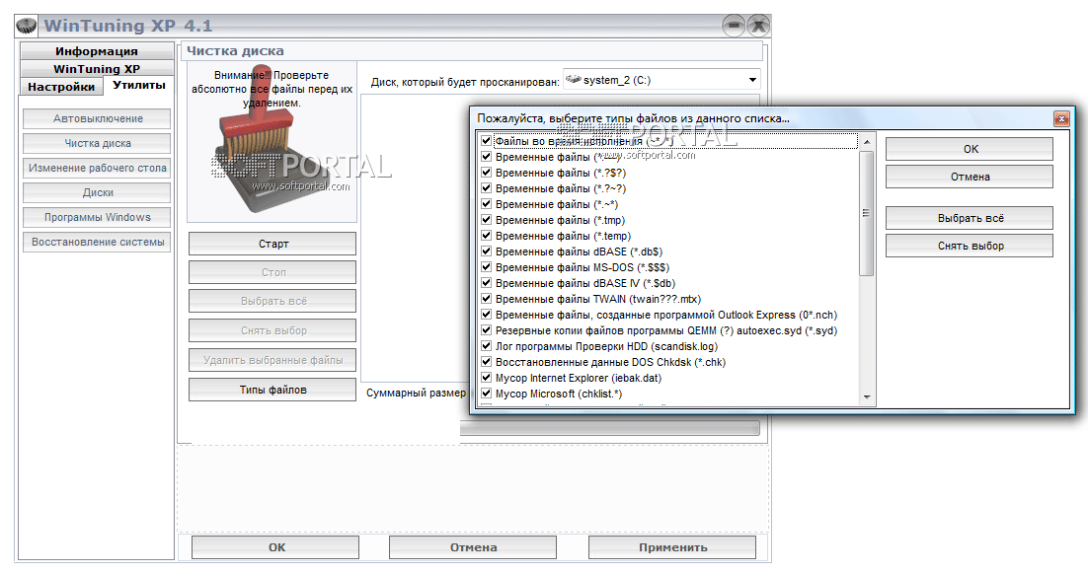The image size is (1088, 574).
Task: Toggle Восстановленные данные DOS Chkdsk (*.chk)
Action: click(x=486, y=362)
